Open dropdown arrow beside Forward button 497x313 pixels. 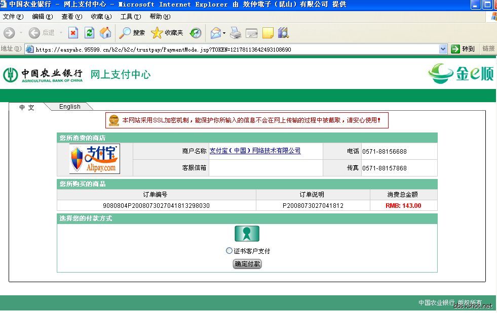tap(21, 32)
